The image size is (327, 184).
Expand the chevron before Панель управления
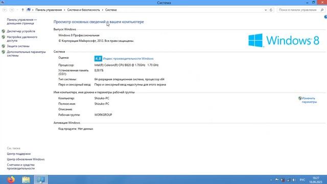point(33,10)
